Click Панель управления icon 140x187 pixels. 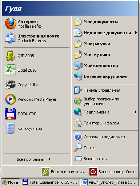coord(78,90)
